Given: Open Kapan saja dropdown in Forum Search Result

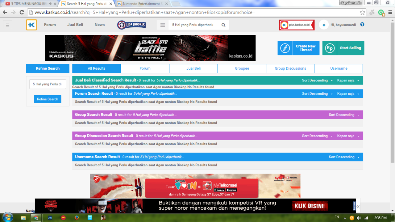Looking at the screenshot, I should 348,94.
